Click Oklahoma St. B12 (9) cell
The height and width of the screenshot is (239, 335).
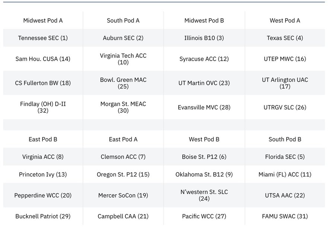(x=204, y=174)
